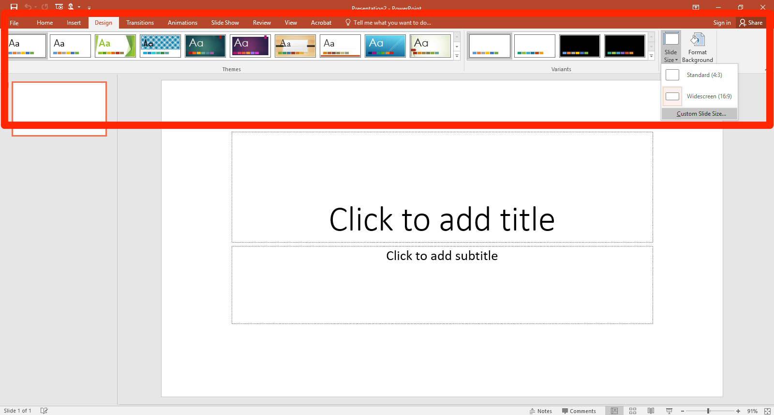This screenshot has height=415, width=774.
Task: Switch to the Insert tab
Action: coord(74,23)
